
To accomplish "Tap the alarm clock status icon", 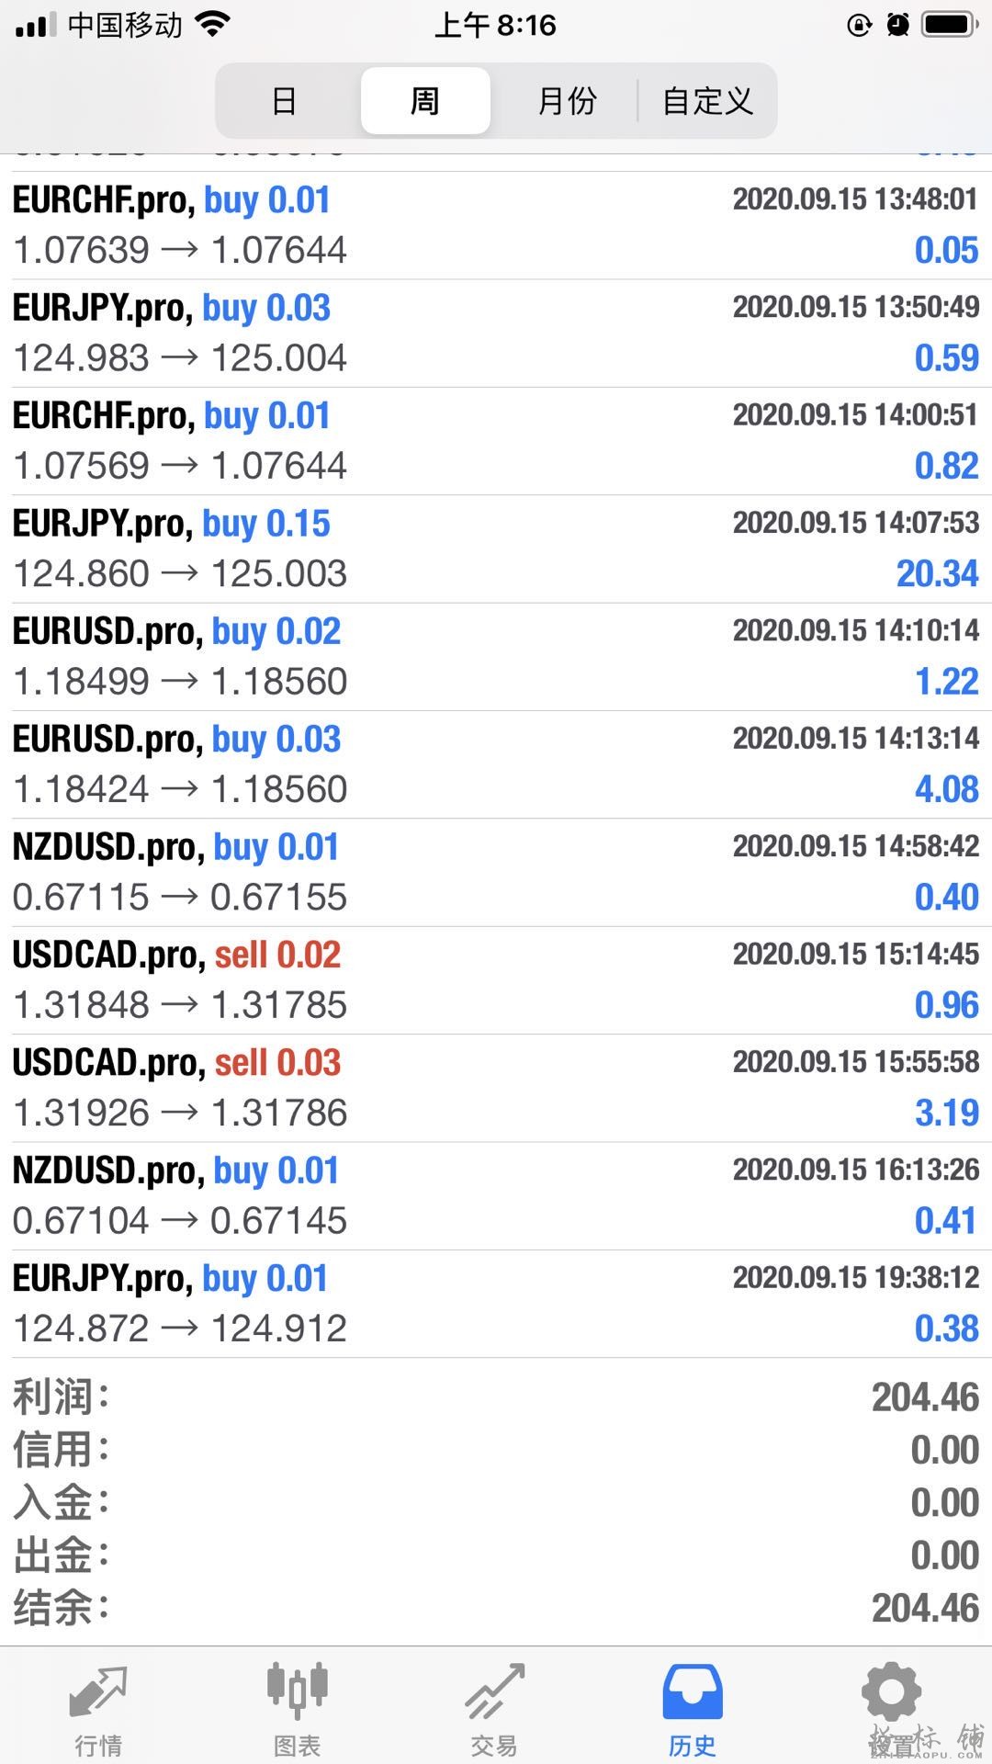I will (897, 25).
